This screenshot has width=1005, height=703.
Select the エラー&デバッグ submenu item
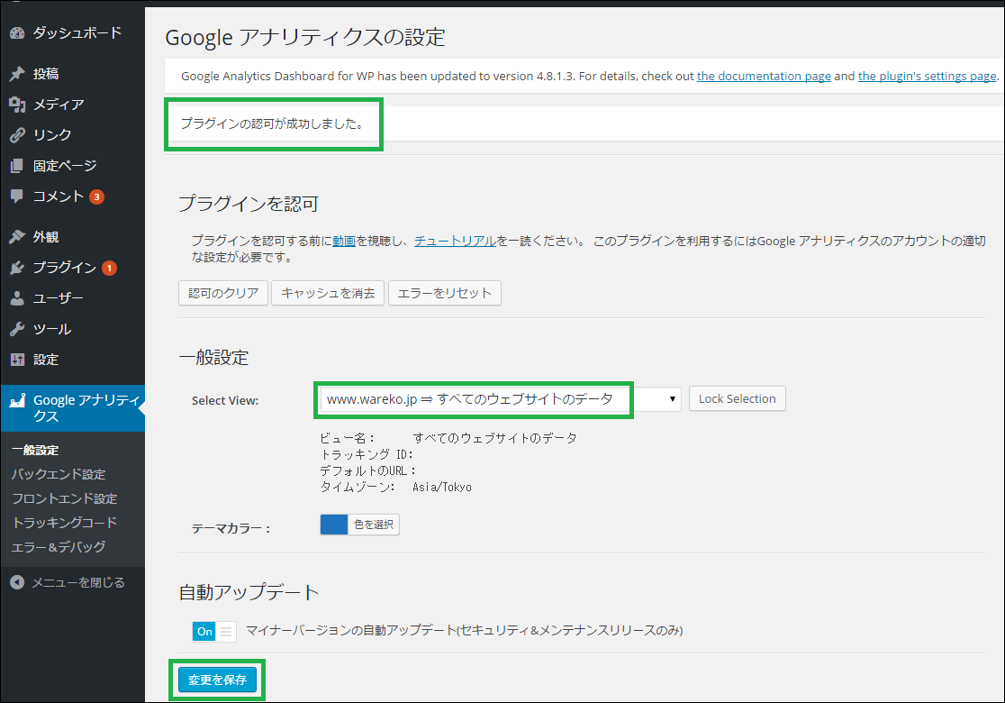pyautogui.click(x=59, y=547)
